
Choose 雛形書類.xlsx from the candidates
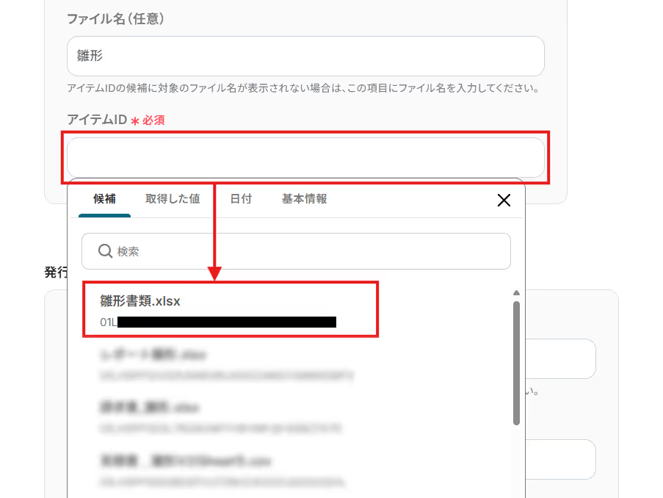point(231,309)
